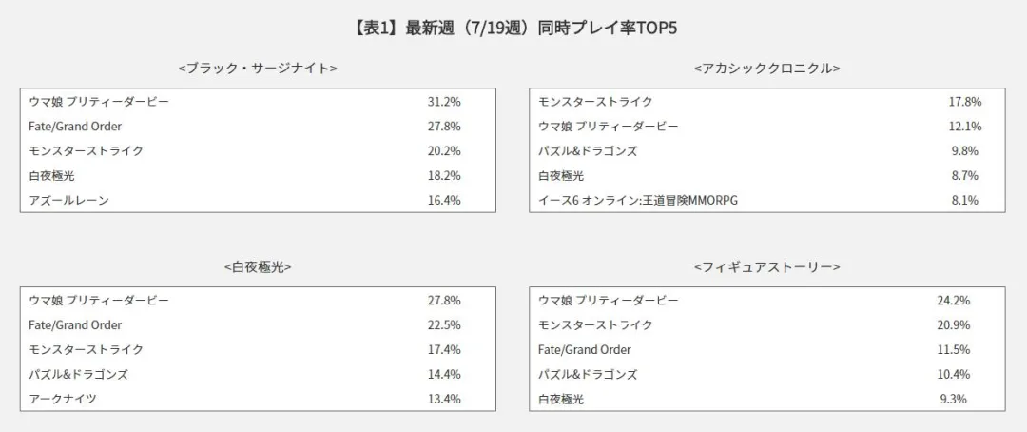Click the table title 【表1】最新週 同時プレイ率TOP5
This screenshot has height=432, width=1027.
pyautogui.click(x=513, y=29)
